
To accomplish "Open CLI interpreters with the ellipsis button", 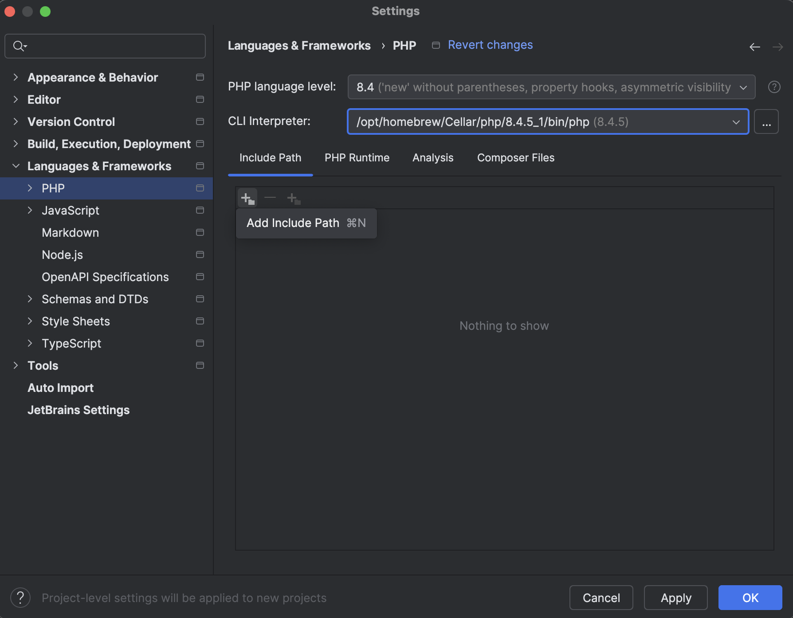I will pyautogui.click(x=766, y=121).
